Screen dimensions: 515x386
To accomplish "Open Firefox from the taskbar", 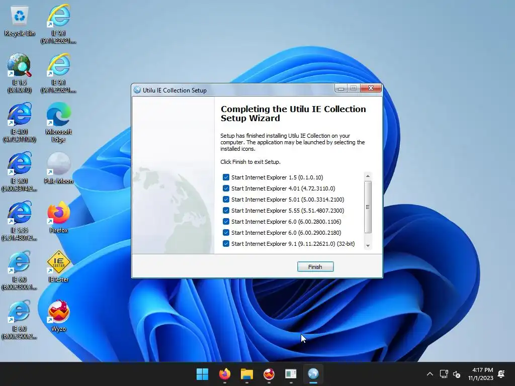I will pos(225,374).
